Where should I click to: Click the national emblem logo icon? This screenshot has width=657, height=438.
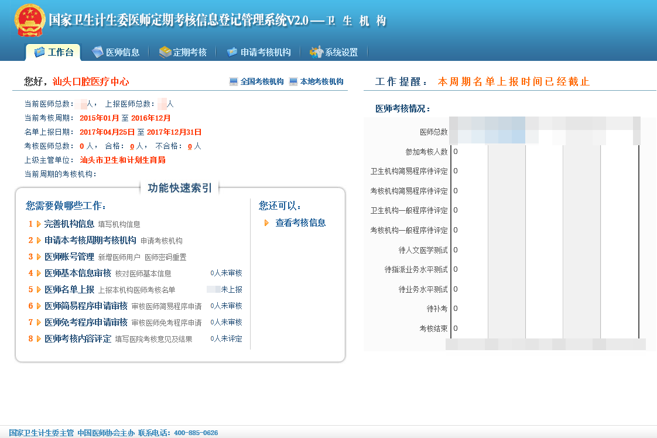click(x=29, y=20)
